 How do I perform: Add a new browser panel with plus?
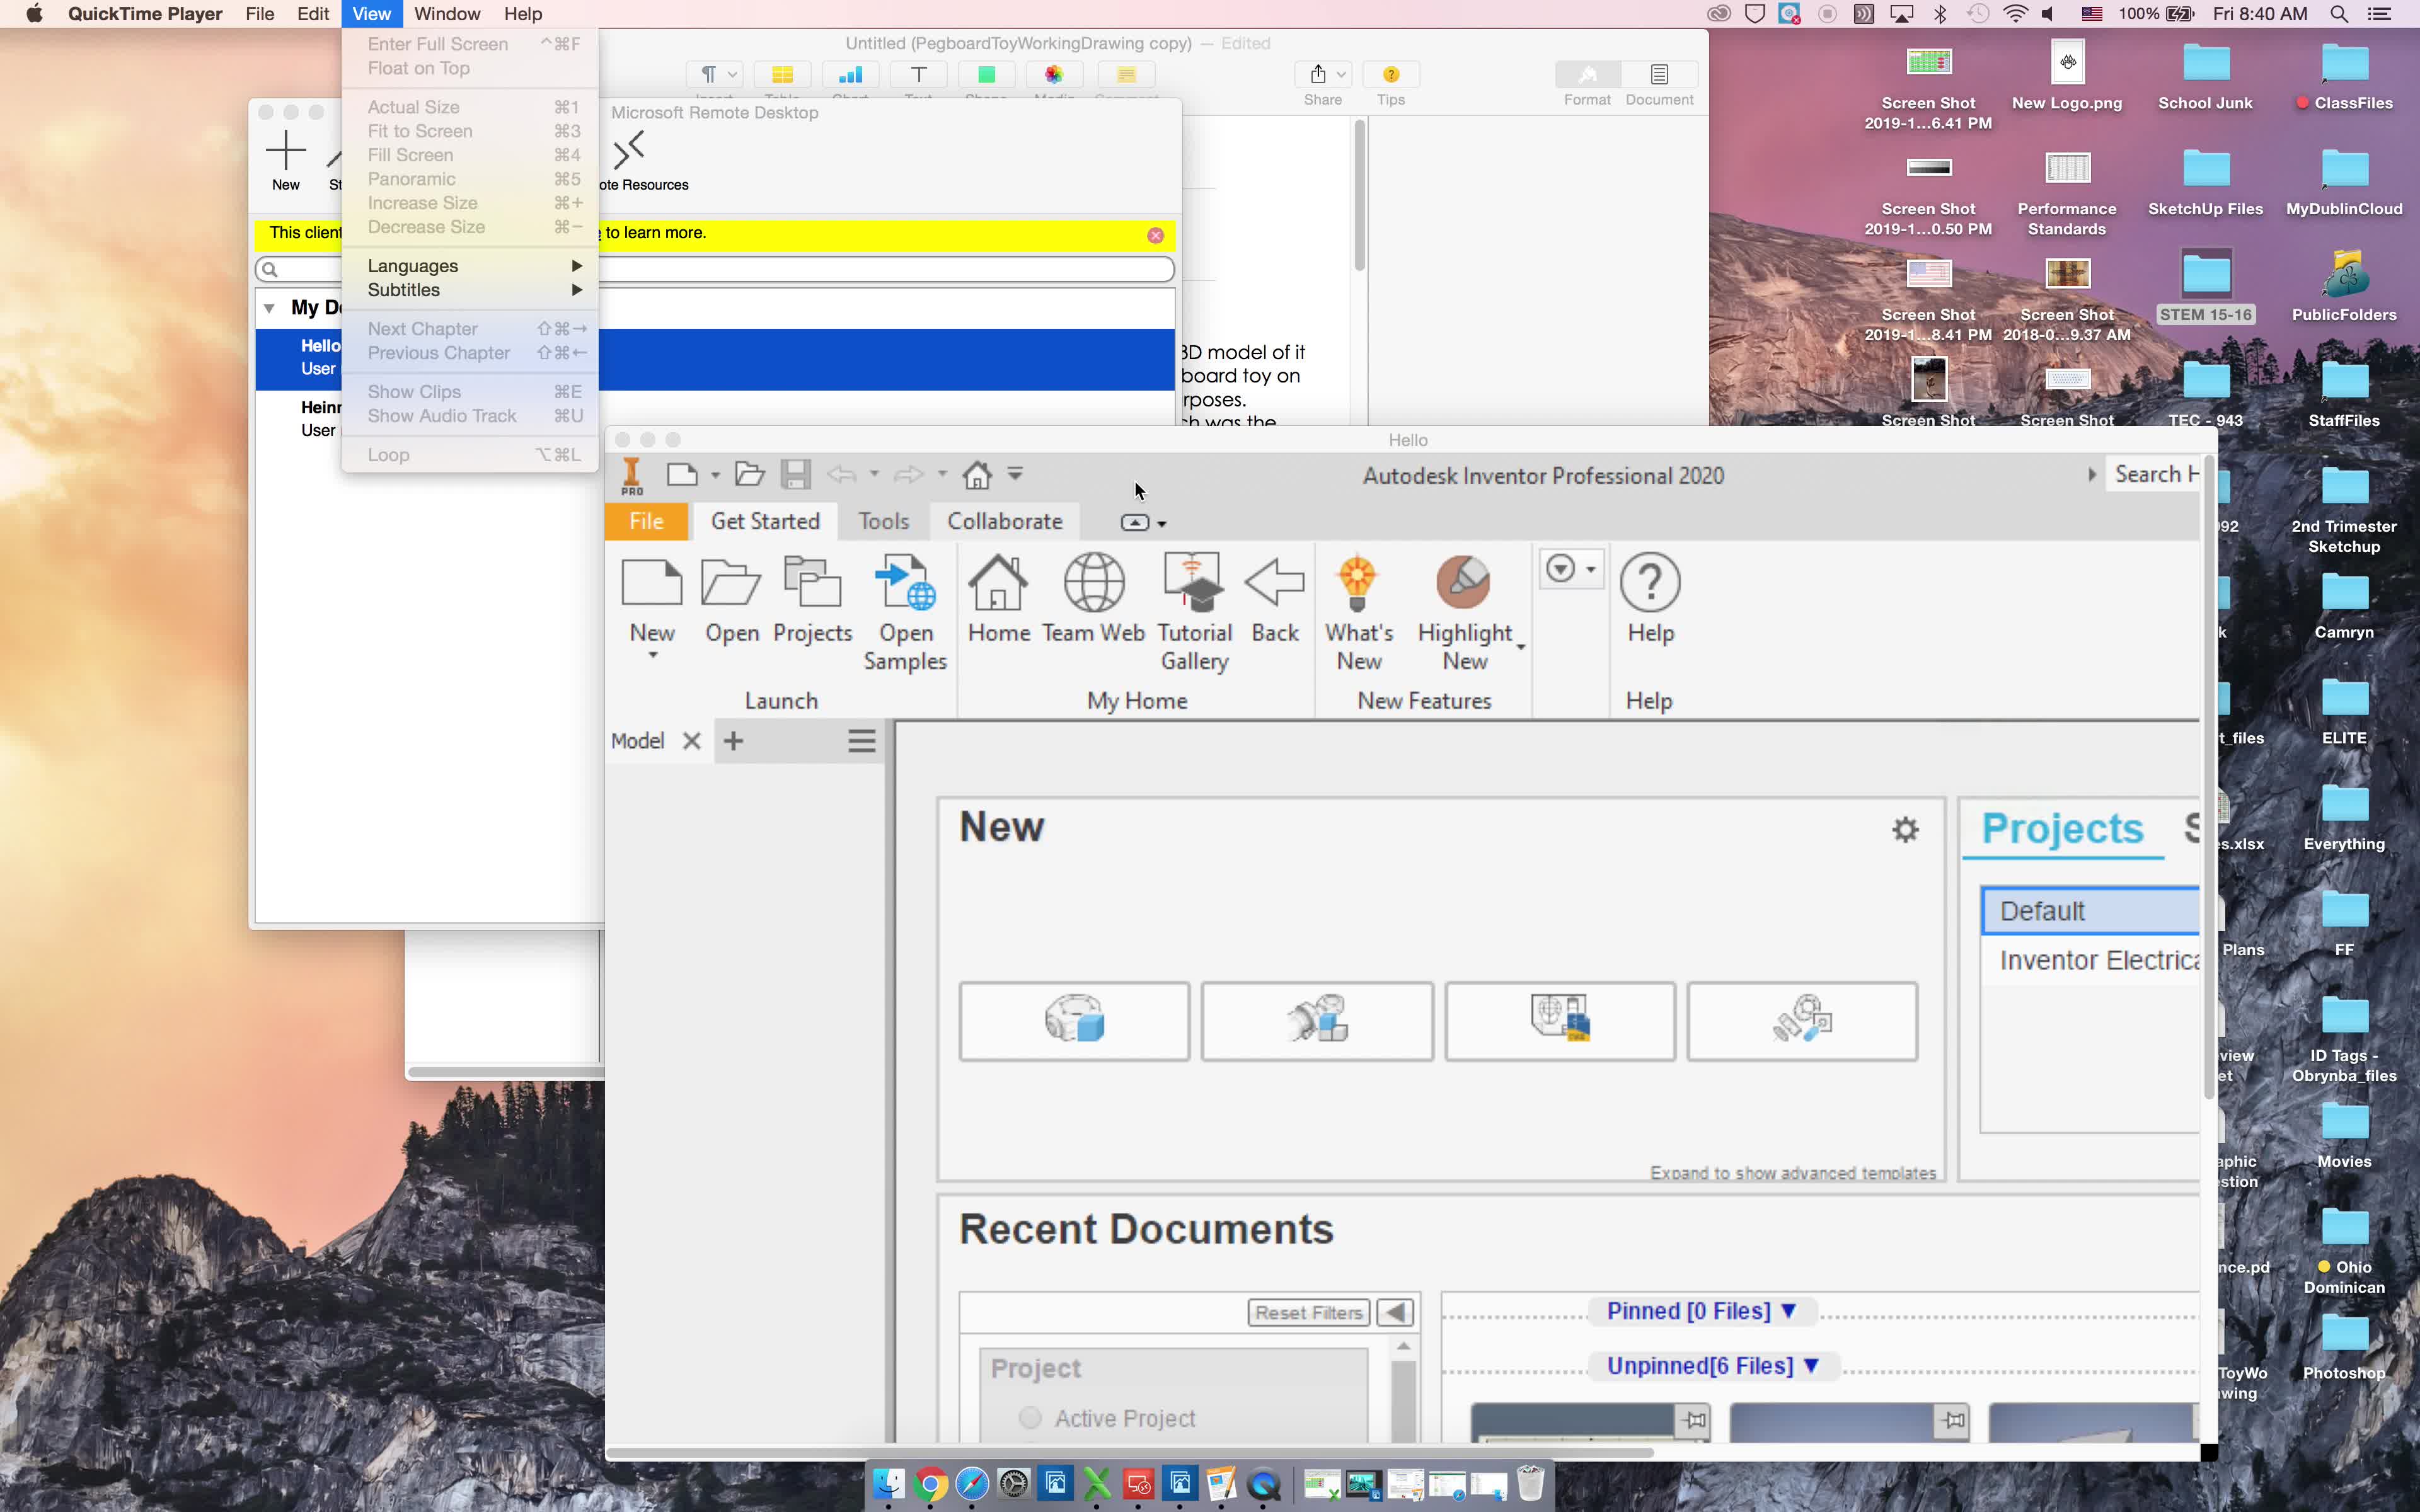click(733, 741)
